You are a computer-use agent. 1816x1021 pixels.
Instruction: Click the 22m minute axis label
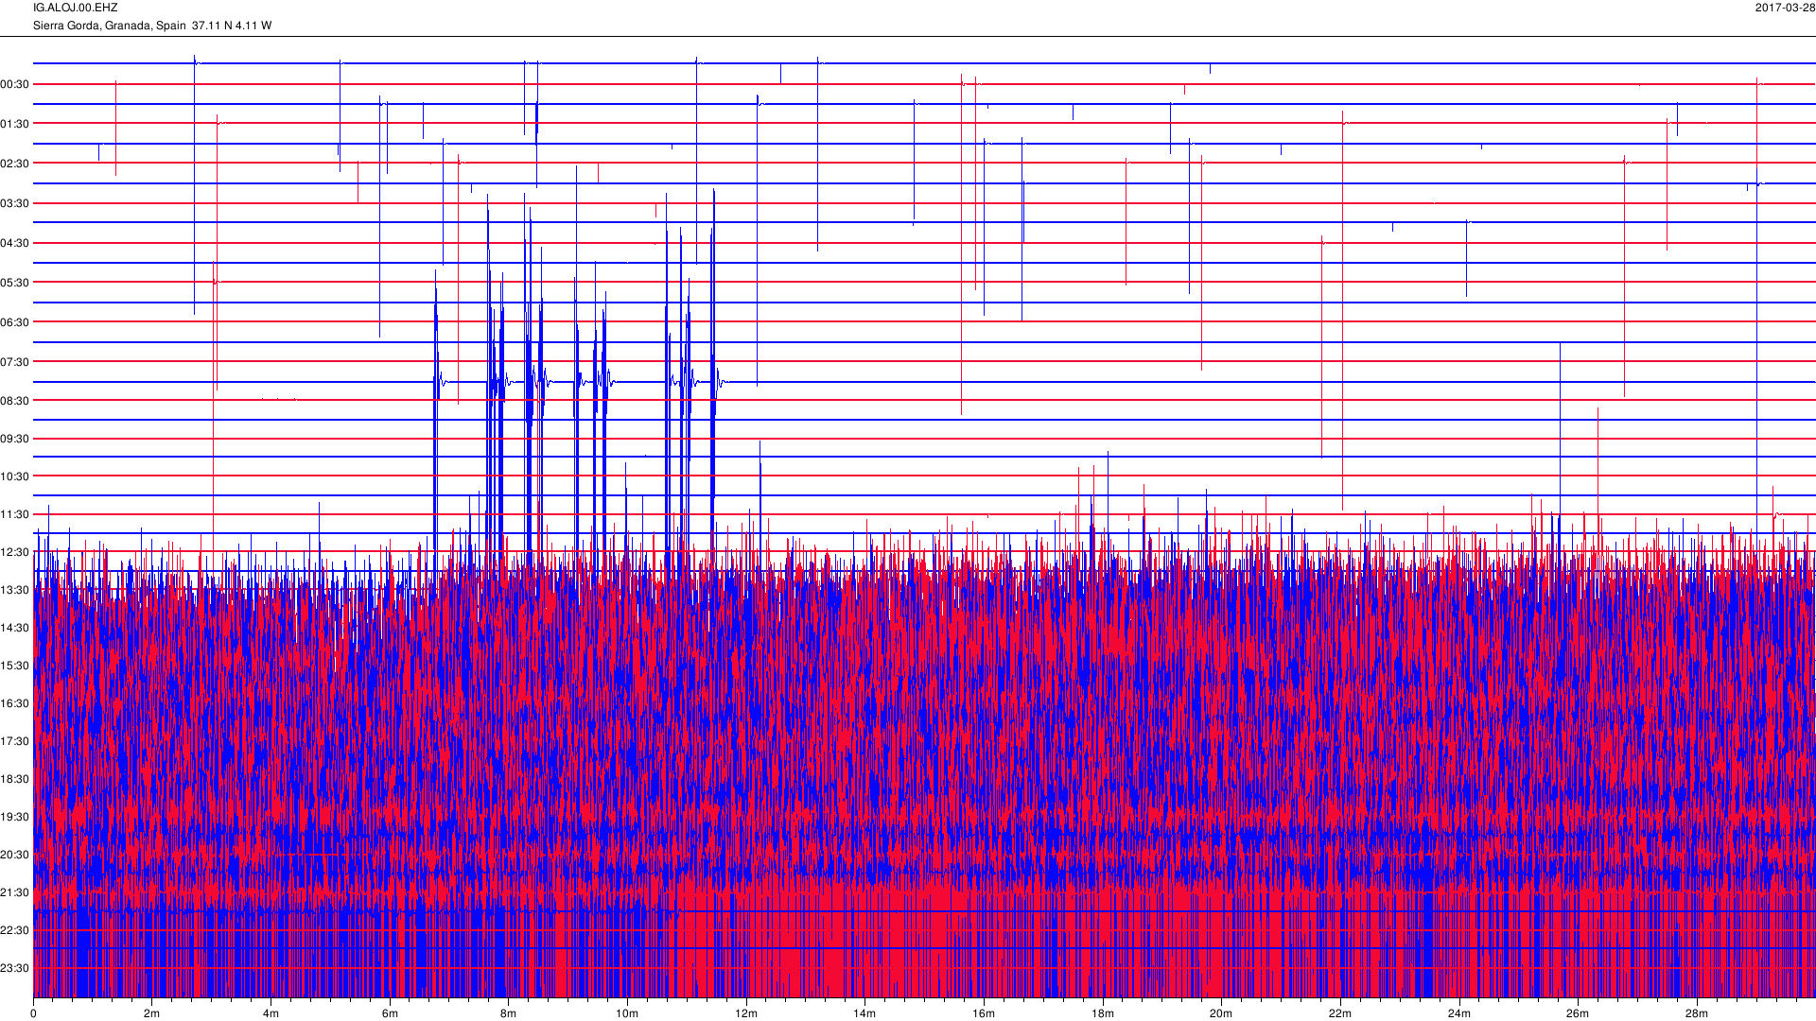(1340, 1013)
